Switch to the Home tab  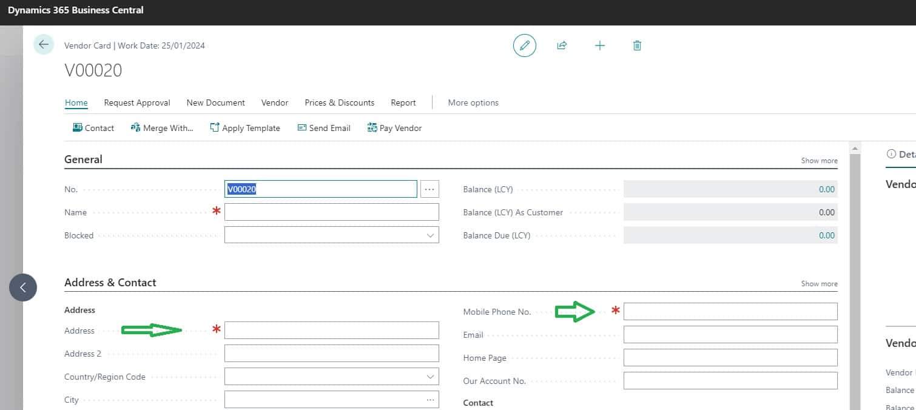[x=76, y=102]
